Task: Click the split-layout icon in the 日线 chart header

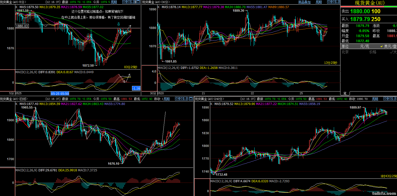Action: 186,99
